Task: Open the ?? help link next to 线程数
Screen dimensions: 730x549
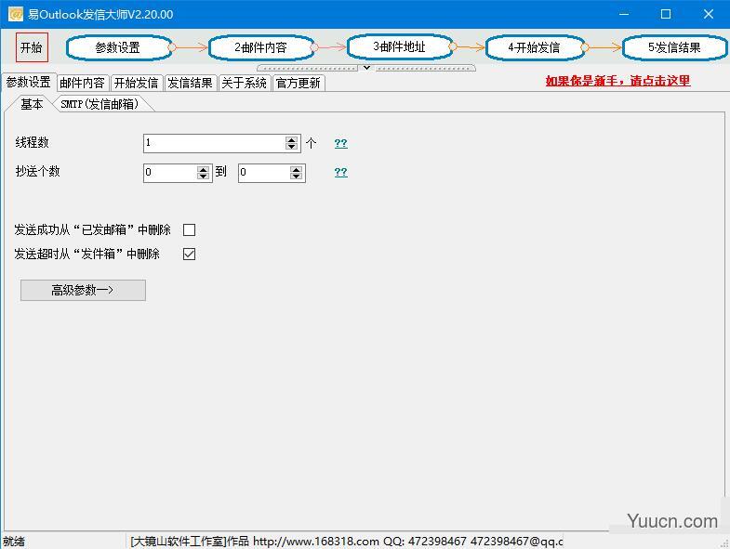Action: [x=340, y=143]
